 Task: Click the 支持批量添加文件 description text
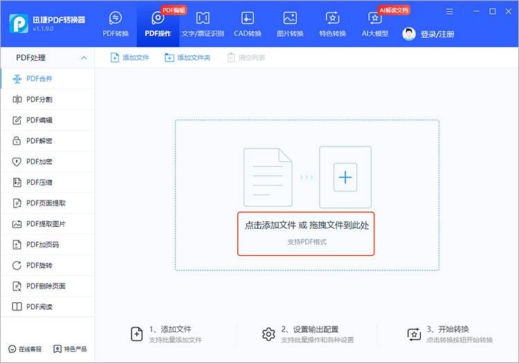(x=176, y=340)
